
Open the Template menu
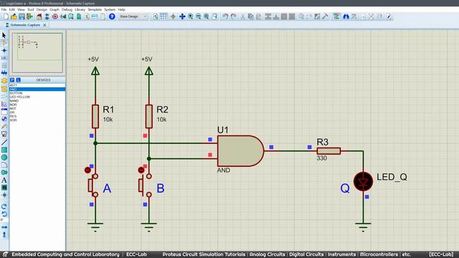(x=95, y=9)
